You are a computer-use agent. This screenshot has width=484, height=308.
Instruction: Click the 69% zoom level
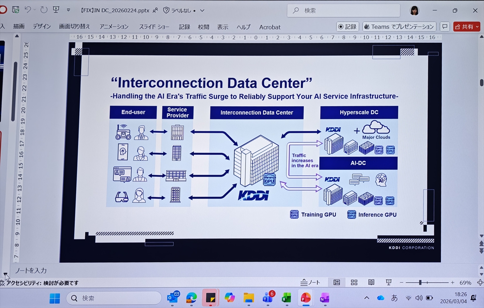tap(465, 283)
